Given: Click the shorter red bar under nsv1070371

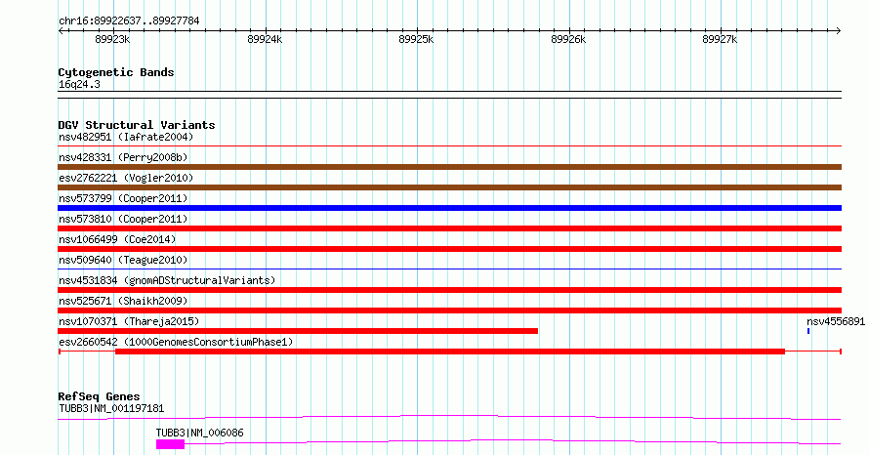Looking at the screenshot, I should coord(298,331).
